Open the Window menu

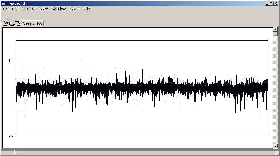(59, 9)
